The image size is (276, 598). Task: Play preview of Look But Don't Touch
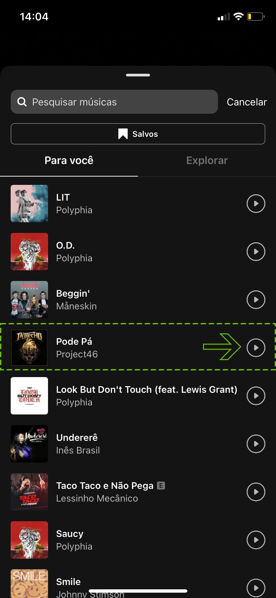click(256, 396)
